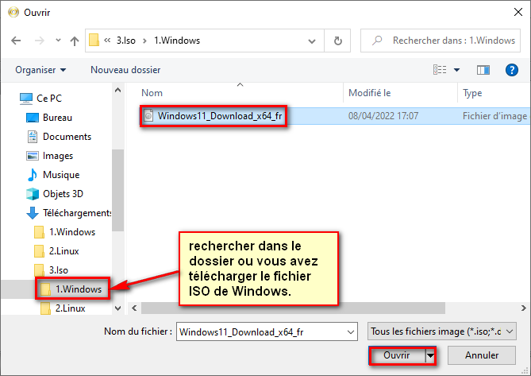Open the Help question mark icon

coord(512,70)
